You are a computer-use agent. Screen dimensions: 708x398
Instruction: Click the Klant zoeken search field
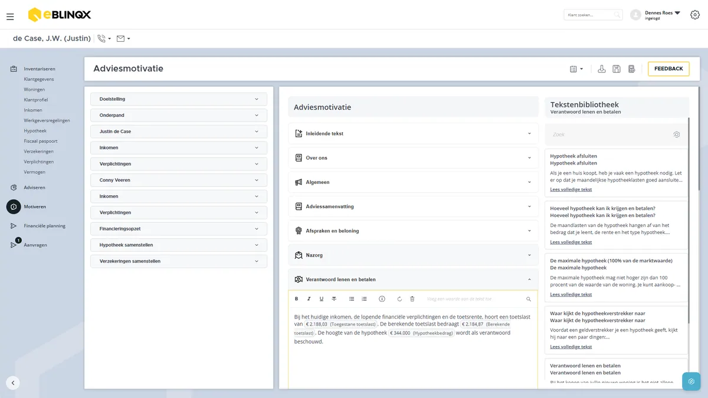[x=593, y=15]
